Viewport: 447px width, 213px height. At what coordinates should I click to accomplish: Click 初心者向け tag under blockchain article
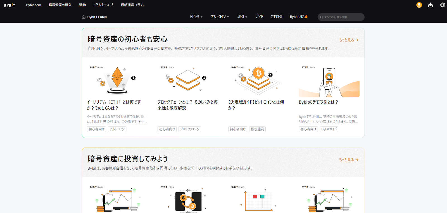pos(167,129)
